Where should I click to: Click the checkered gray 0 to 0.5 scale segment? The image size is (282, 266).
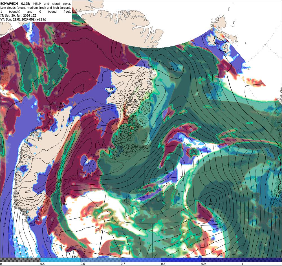(20, 260)
